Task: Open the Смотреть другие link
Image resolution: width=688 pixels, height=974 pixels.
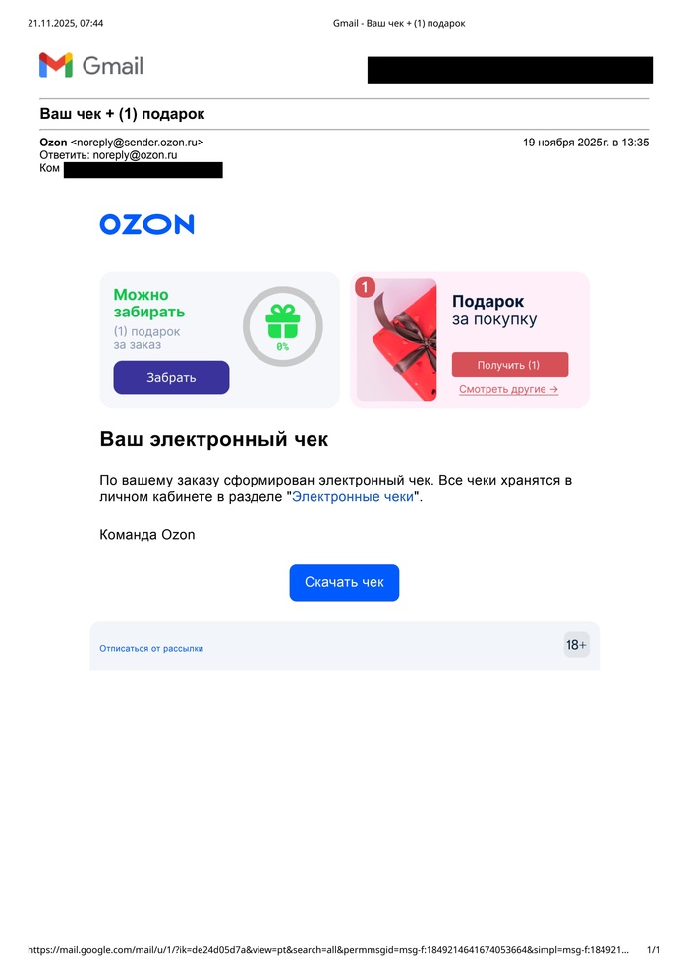Action: click(508, 389)
